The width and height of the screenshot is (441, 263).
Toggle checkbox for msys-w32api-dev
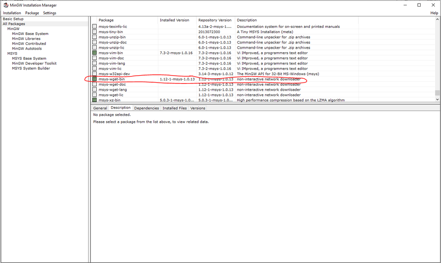[94, 73]
